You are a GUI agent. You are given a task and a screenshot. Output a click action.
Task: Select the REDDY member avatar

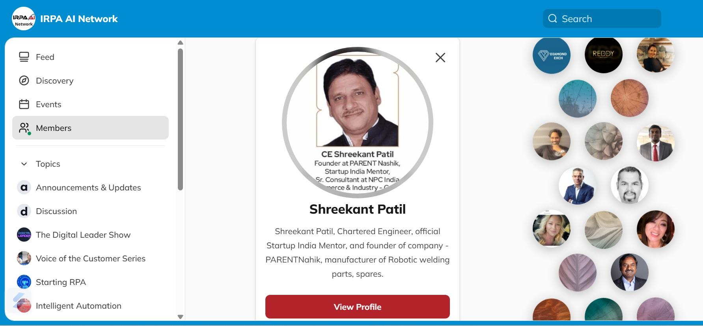click(x=604, y=55)
